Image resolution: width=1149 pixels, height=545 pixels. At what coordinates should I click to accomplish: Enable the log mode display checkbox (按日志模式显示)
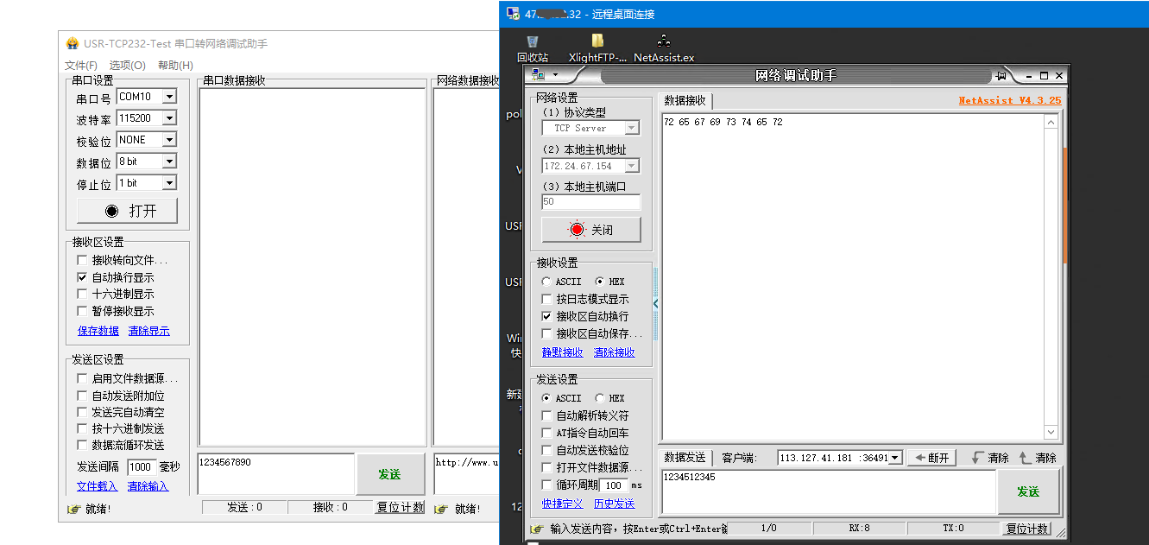coord(546,299)
